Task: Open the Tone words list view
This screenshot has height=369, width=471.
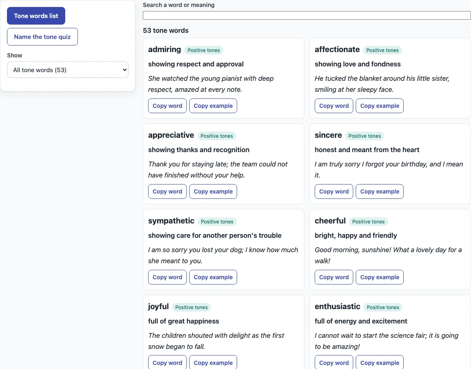Action: [36, 16]
